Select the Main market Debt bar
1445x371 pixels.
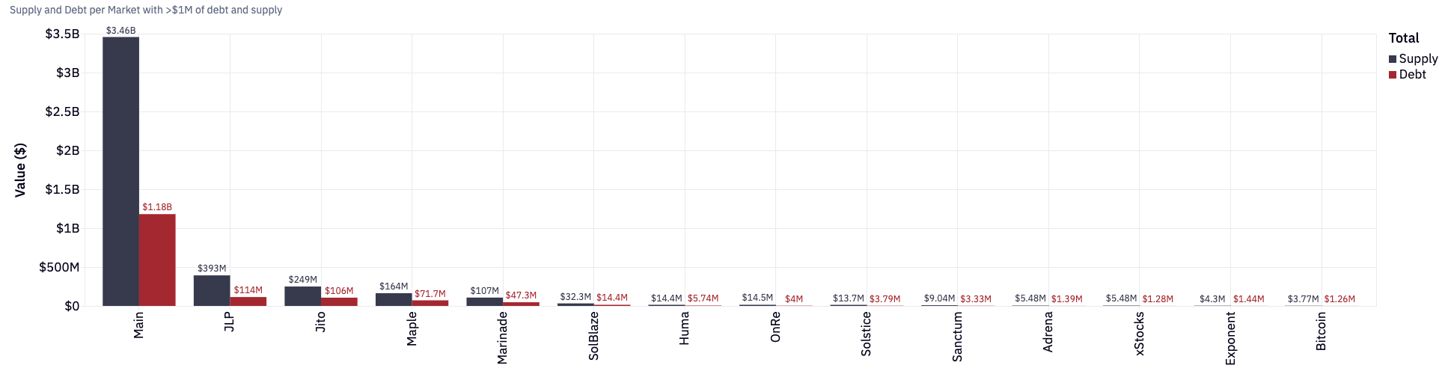click(x=157, y=260)
